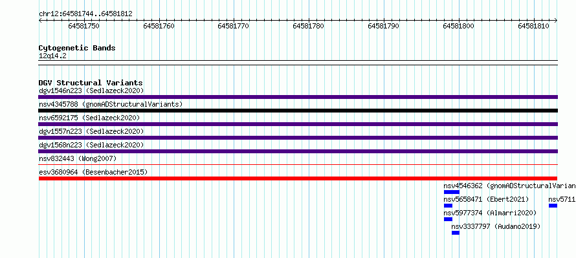Open nsv5658471 (Ebert2021) label
Viewport: 576px width, 258px height.
click(x=486, y=199)
